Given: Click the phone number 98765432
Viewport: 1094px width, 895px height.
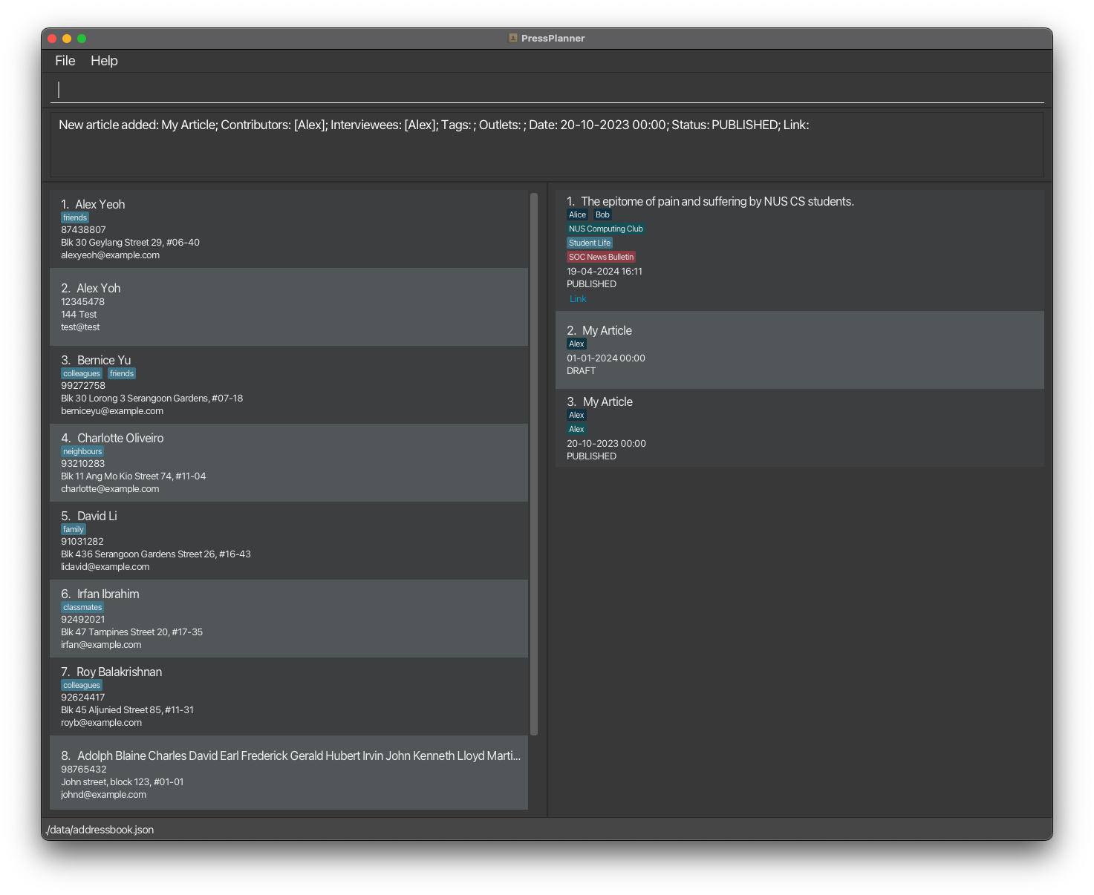Looking at the screenshot, I should tap(84, 770).
